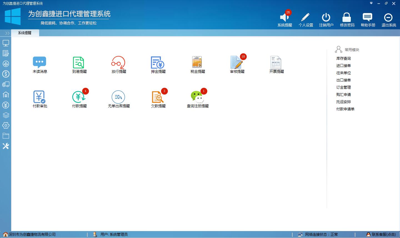
Task: Click the 系统提醒 speaker icon with 26 badge
Action: pyautogui.click(x=284, y=17)
